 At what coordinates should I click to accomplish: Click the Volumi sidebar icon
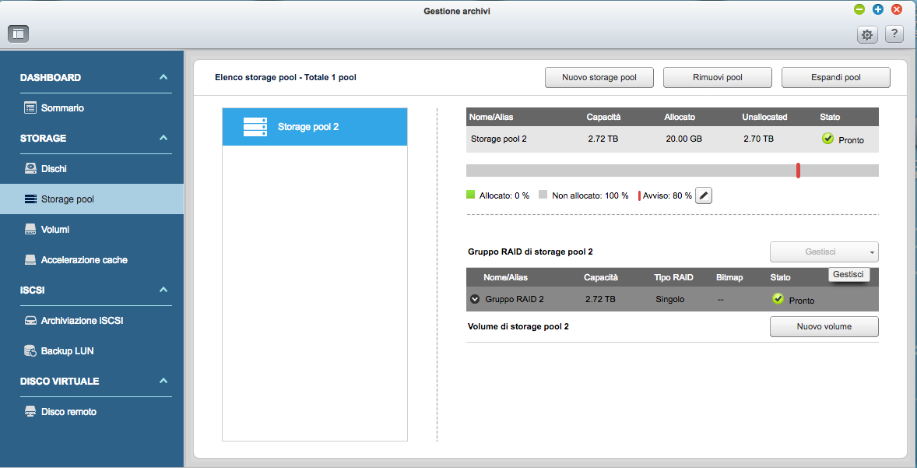click(30, 230)
